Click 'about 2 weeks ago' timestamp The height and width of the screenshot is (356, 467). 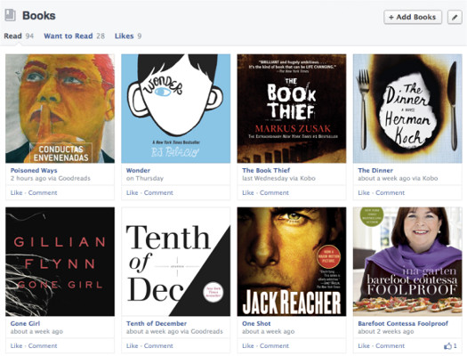386,332
